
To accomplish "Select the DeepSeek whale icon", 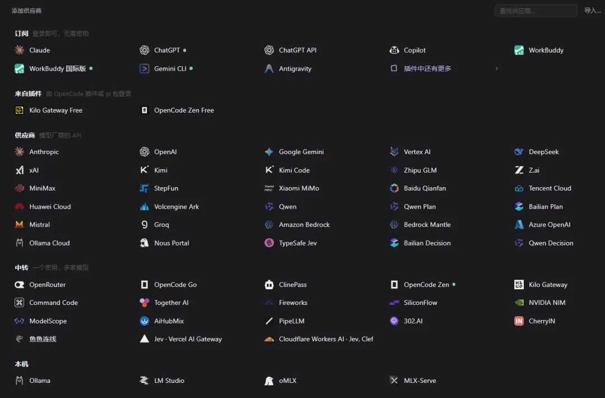I will point(519,152).
